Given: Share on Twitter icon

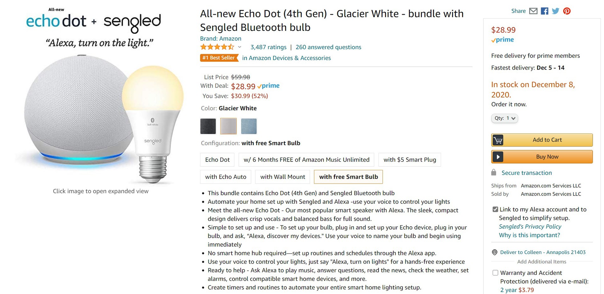Looking at the screenshot, I should pos(556,11).
